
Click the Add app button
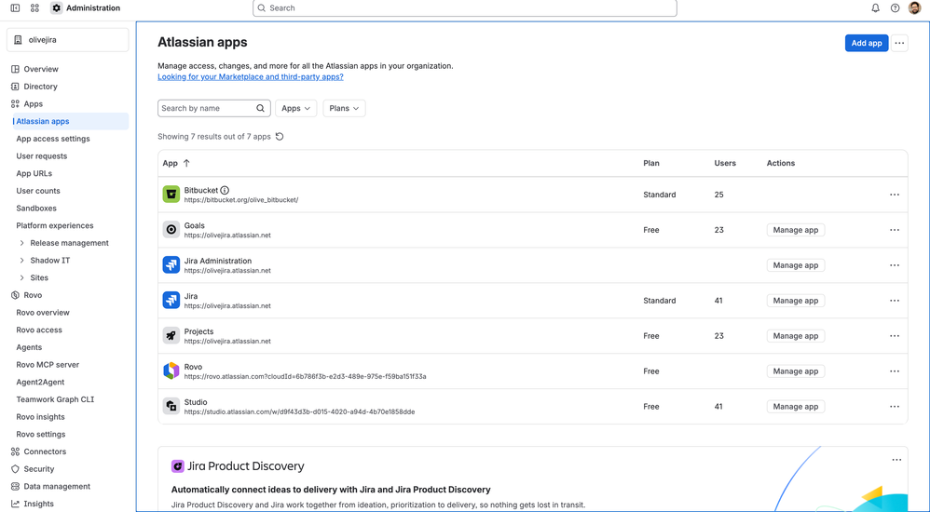(867, 43)
